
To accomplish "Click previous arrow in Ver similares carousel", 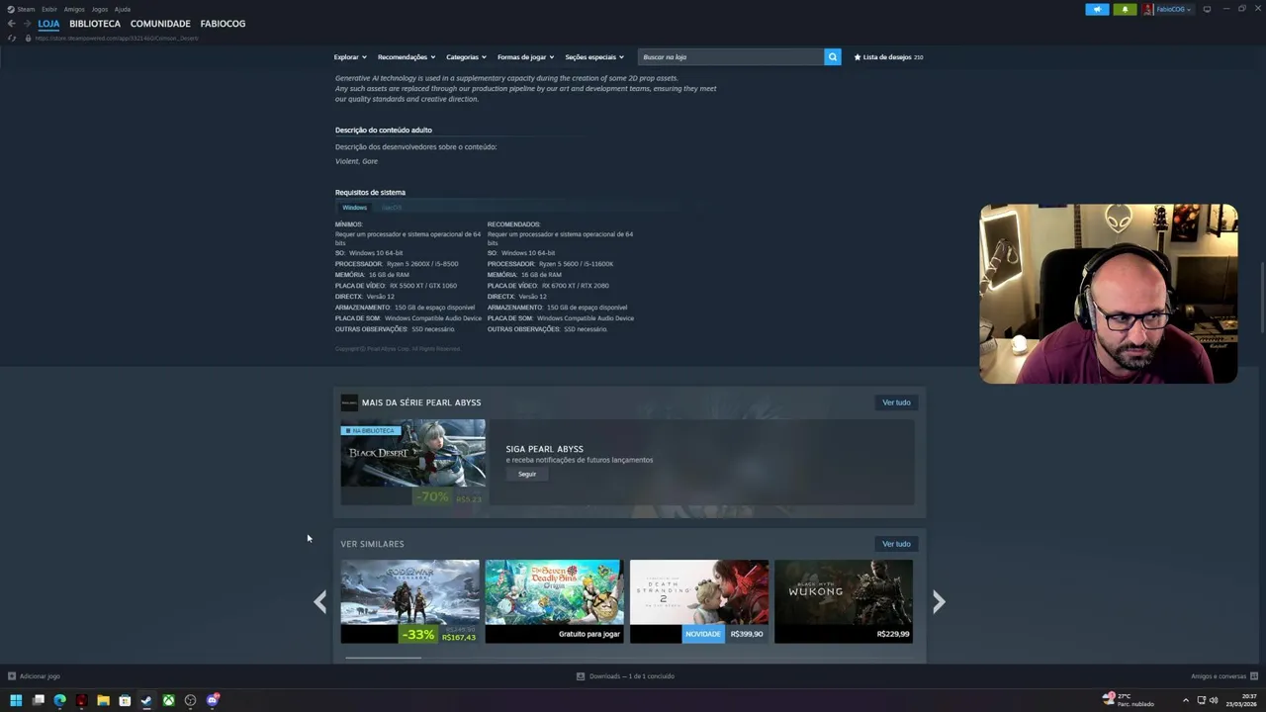I will pyautogui.click(x=319, y=601).
